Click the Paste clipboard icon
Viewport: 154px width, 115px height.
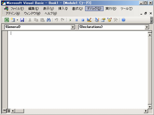pos(42,20)
